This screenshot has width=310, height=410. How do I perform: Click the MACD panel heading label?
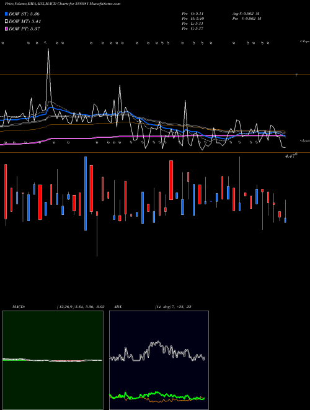point(19,307)
